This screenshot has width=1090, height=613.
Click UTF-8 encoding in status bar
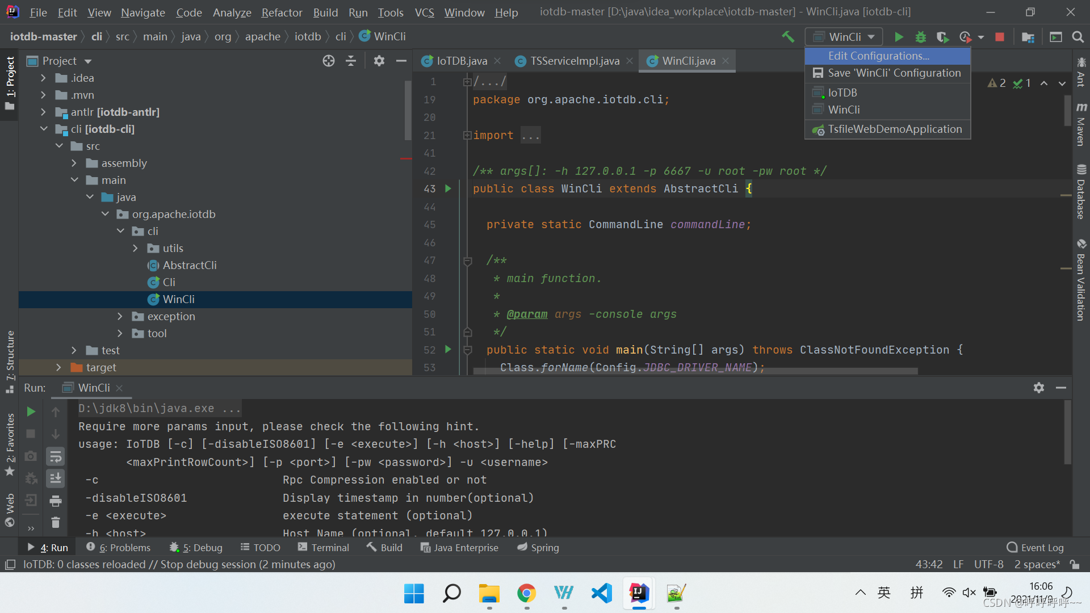click(988, 564)
